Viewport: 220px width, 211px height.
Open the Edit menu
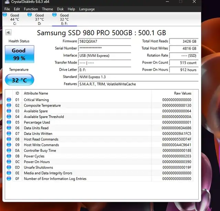click(x=17, y=9)
